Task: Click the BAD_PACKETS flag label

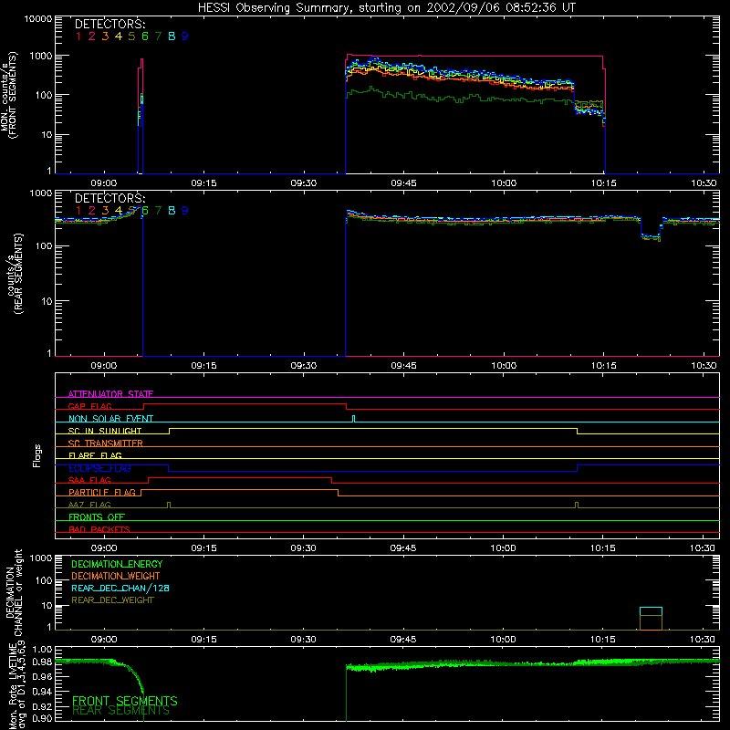Action: [x=99, y=529]
